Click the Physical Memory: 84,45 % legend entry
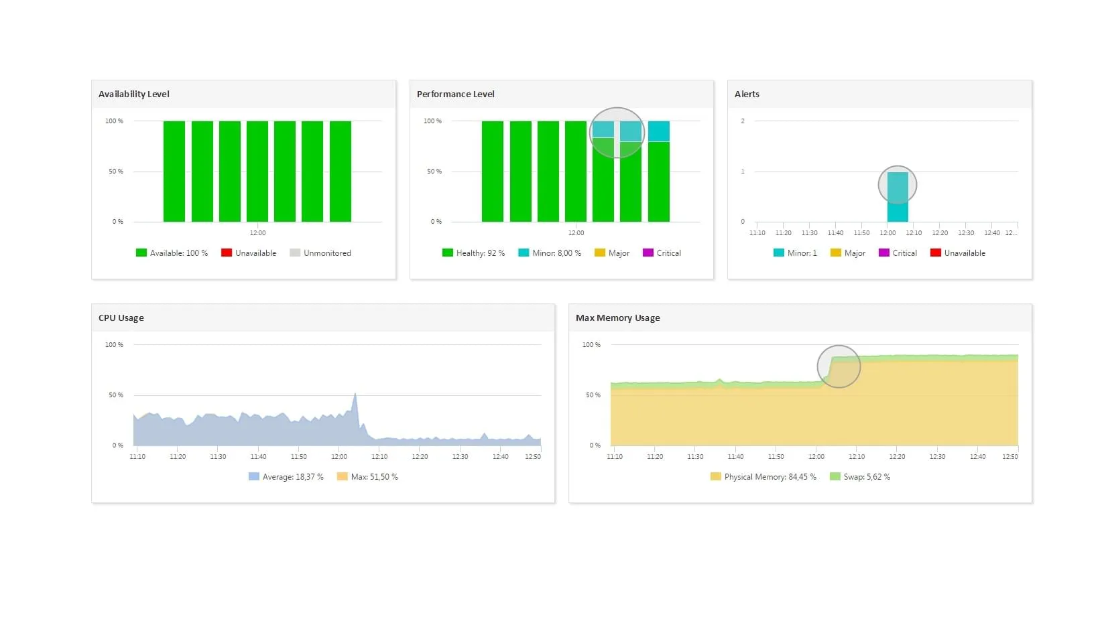 point(763,477)
